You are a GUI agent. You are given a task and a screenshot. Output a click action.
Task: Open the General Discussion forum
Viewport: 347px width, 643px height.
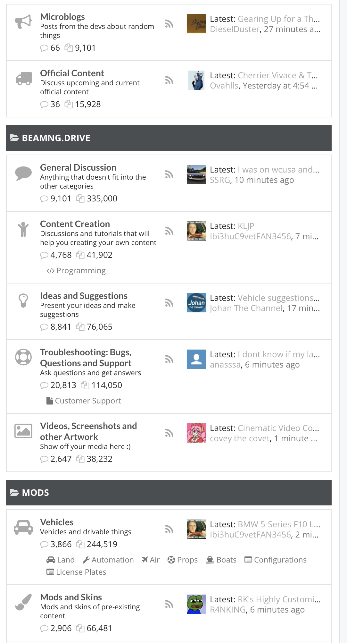(78, 167)
